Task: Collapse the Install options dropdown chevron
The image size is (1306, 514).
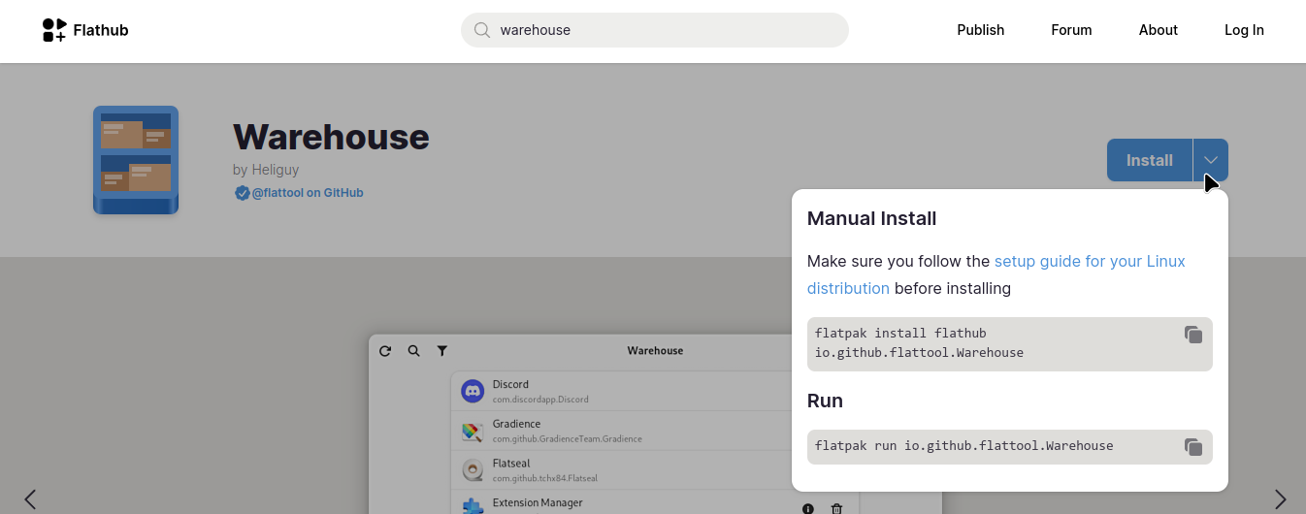Action: (x=1210, y=160)
